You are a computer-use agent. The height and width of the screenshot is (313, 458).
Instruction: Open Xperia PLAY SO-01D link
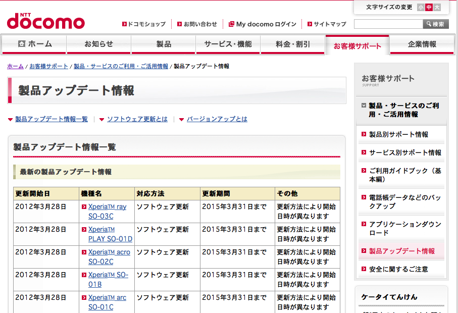coord(110,234)
